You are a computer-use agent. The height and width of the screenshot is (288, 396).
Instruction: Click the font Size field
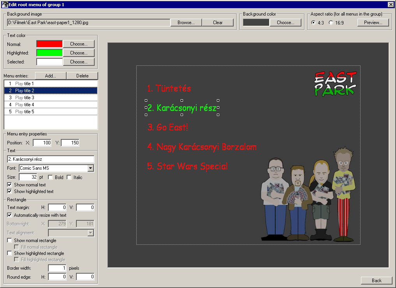[x=28, y=177]
